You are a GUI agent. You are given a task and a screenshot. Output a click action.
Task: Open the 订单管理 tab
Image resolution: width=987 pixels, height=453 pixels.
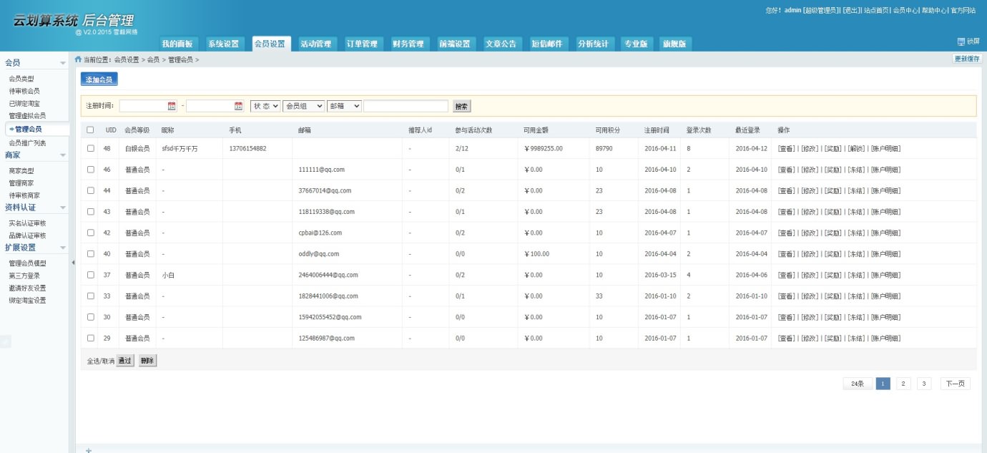(362, 44)
